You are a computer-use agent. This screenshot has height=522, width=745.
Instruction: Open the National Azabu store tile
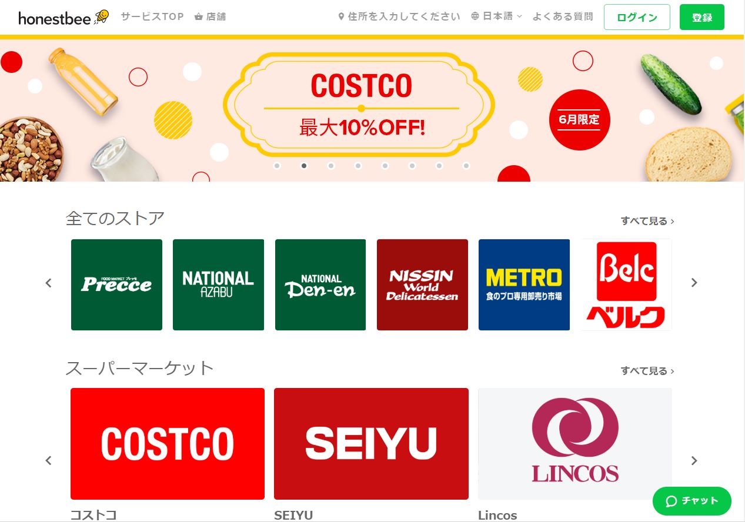pos(218,285)
